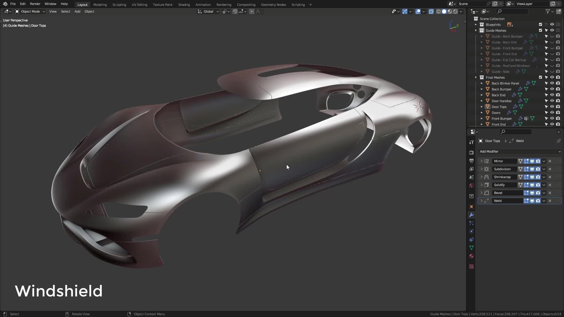Screen dimensions: 564x317
Task: Toggle X-ray view in the viewport header
Action: tap(431, 11)
